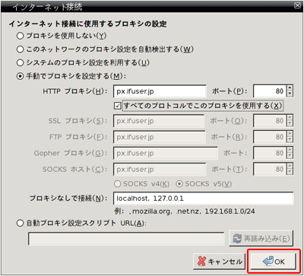Click the HTTP プロキシ(H) label

point(75,91)
